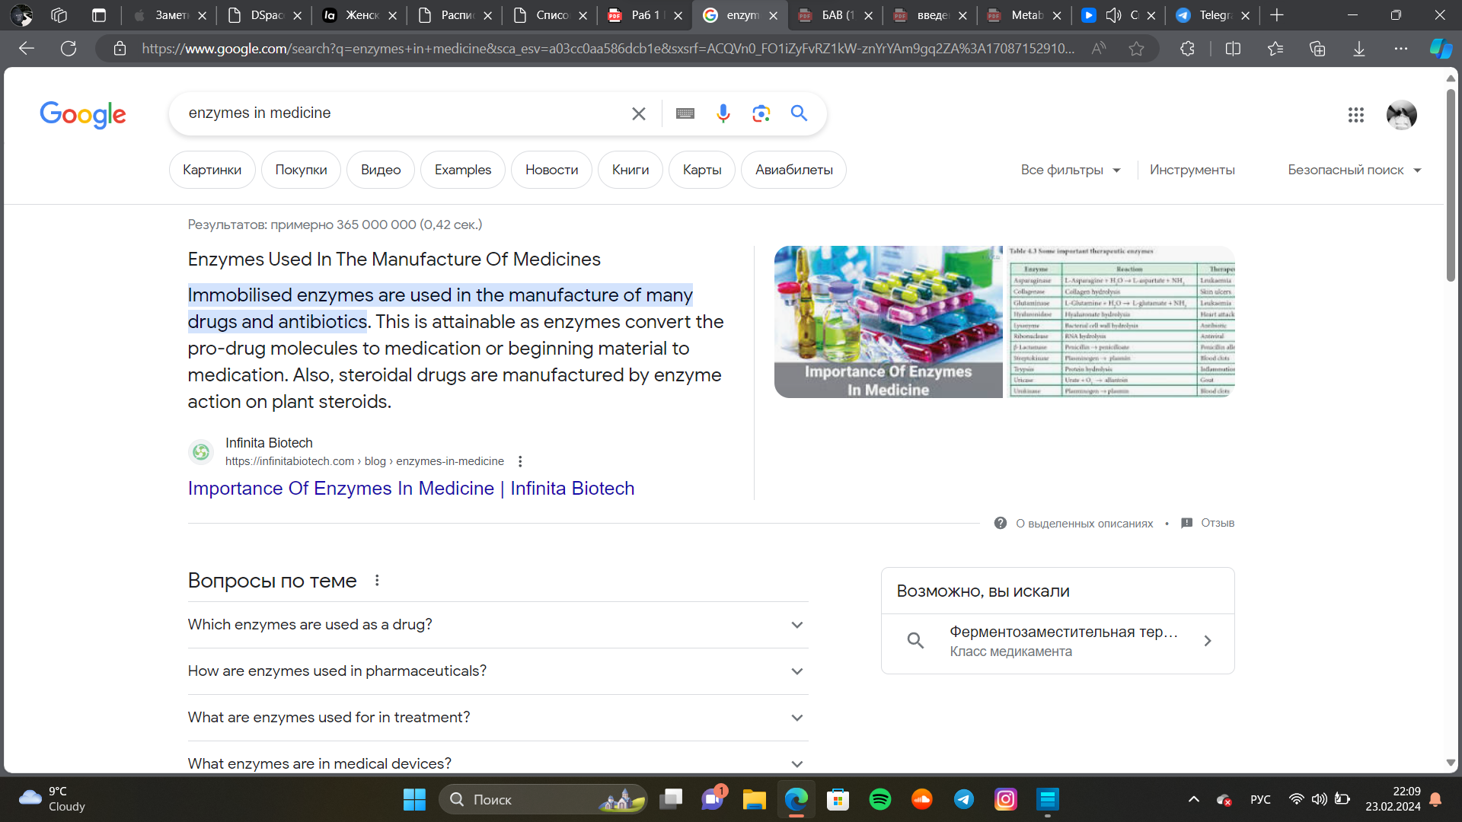Open Инструменты search tools
This screenshot has height=822, width=1462.
[x=1192, y=170]
